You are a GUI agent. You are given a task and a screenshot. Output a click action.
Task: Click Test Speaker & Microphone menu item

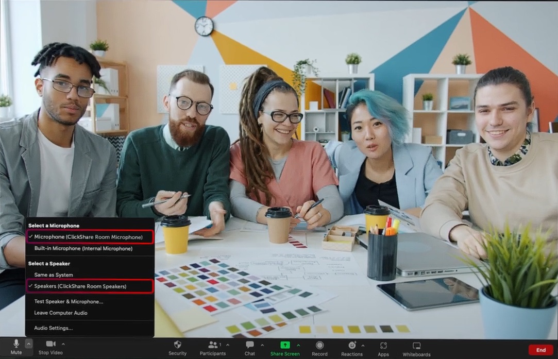click(69, 302)
